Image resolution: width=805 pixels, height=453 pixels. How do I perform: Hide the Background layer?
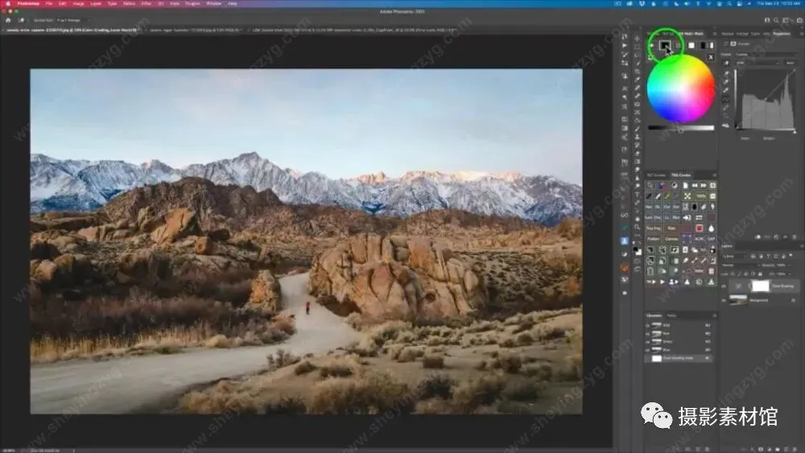pos(724,300)
